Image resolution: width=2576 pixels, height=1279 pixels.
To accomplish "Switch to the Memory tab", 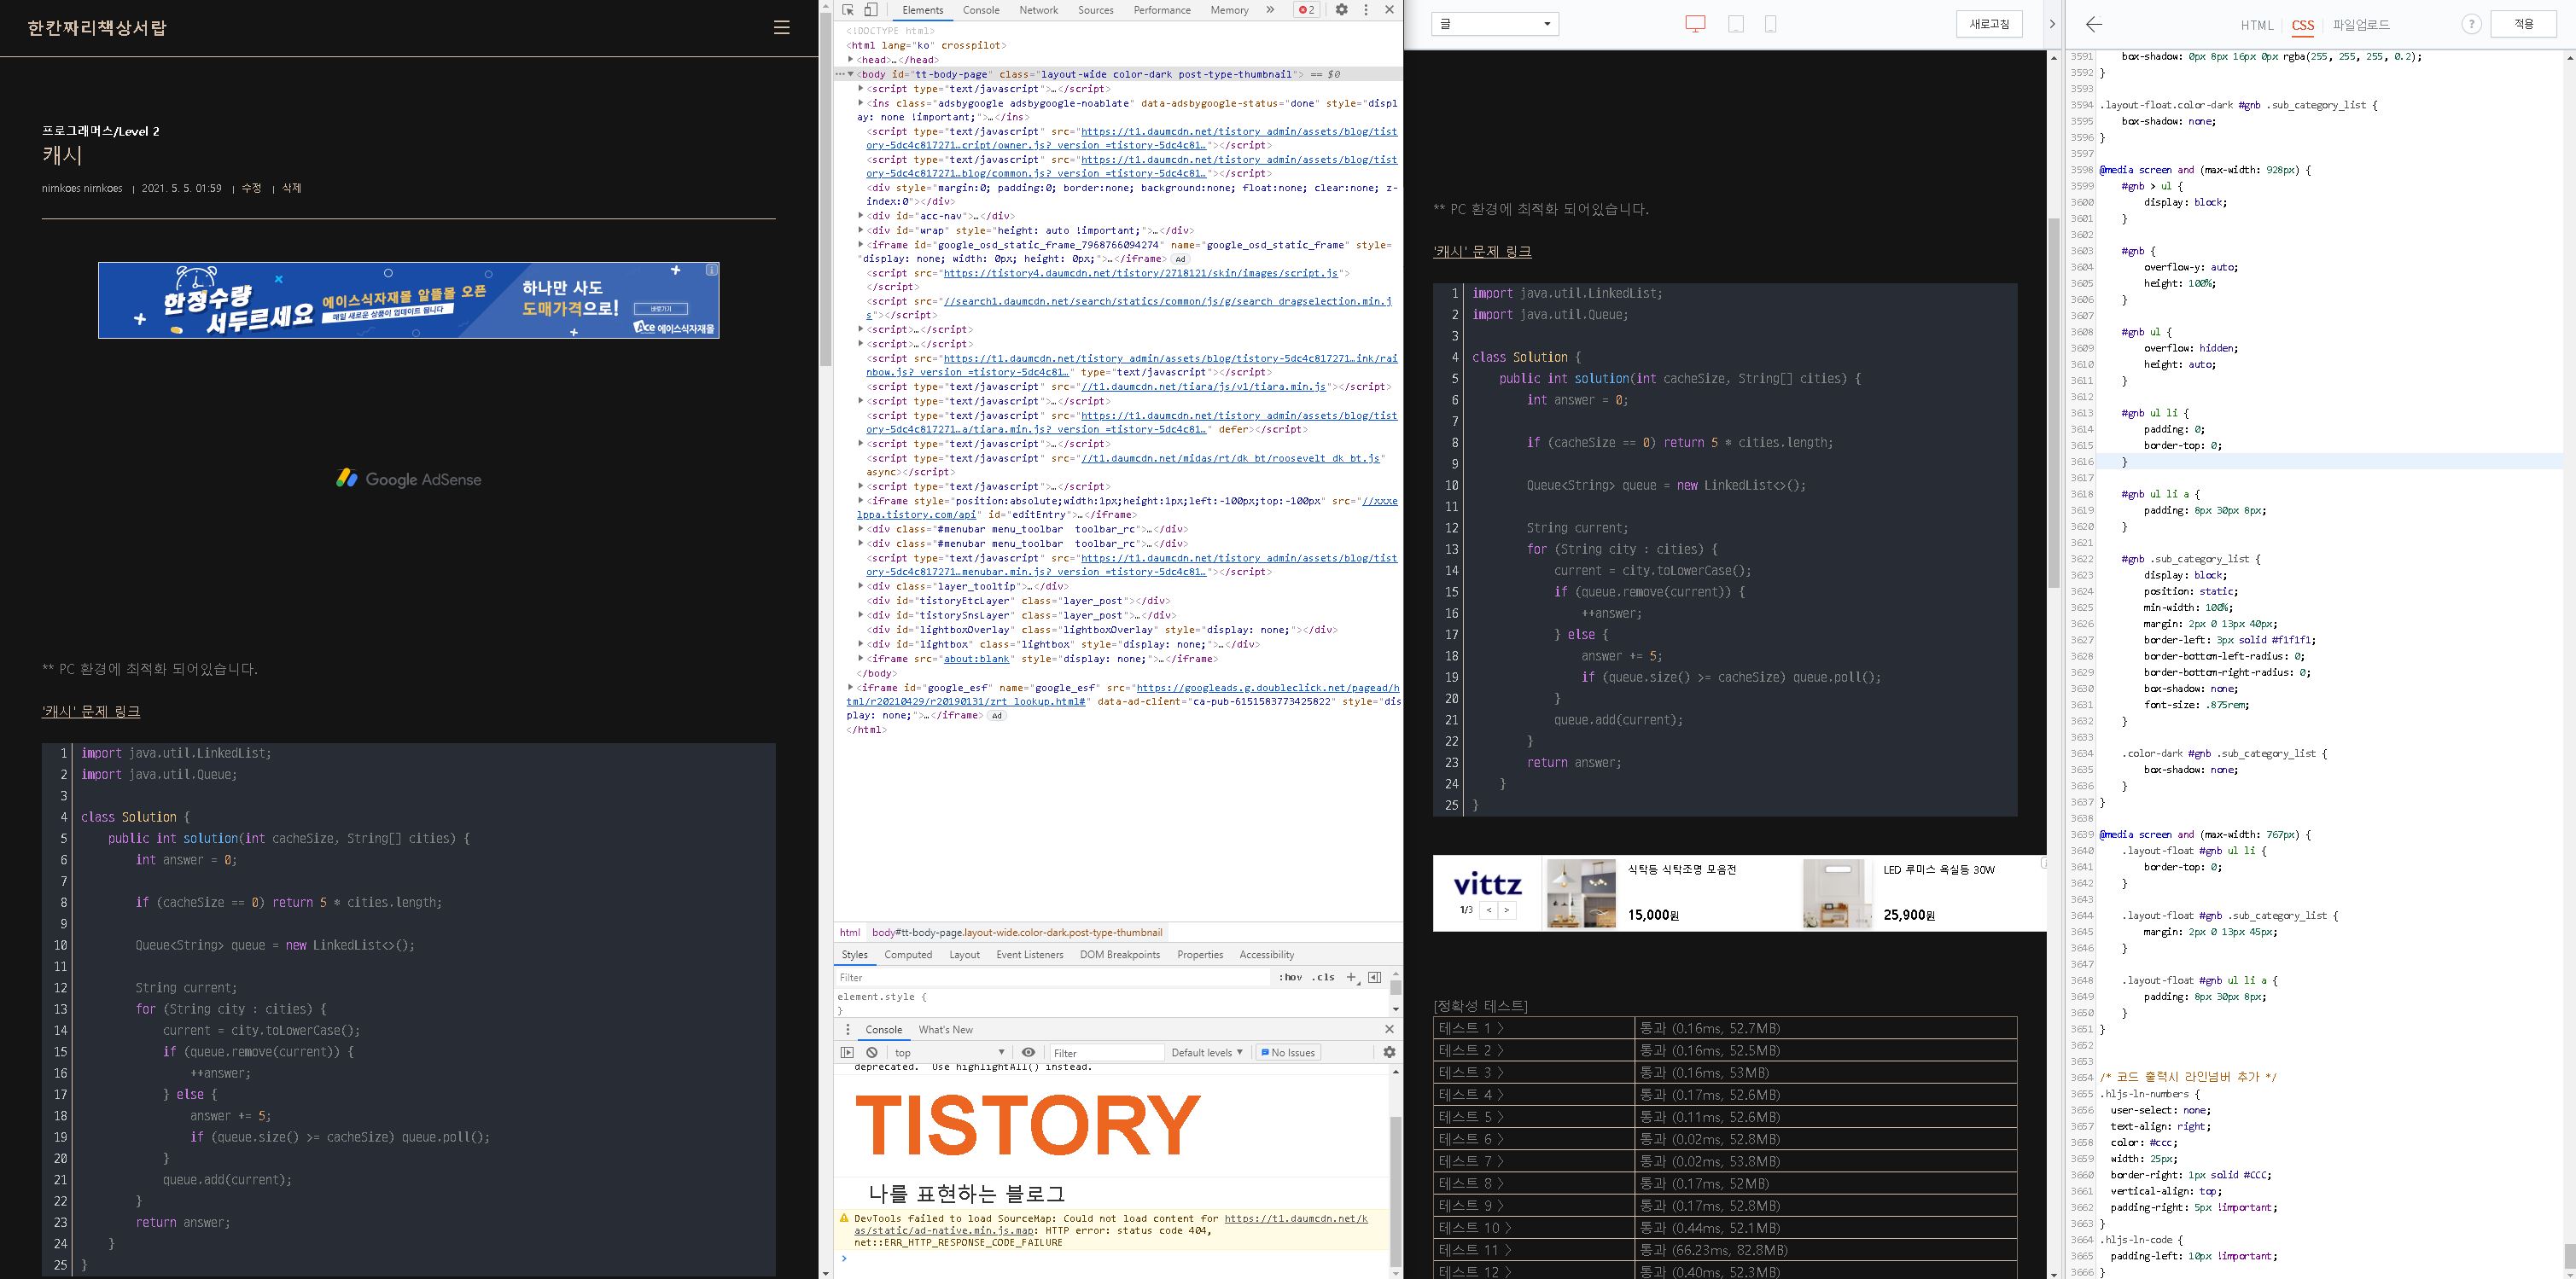I will [1229, 10].
